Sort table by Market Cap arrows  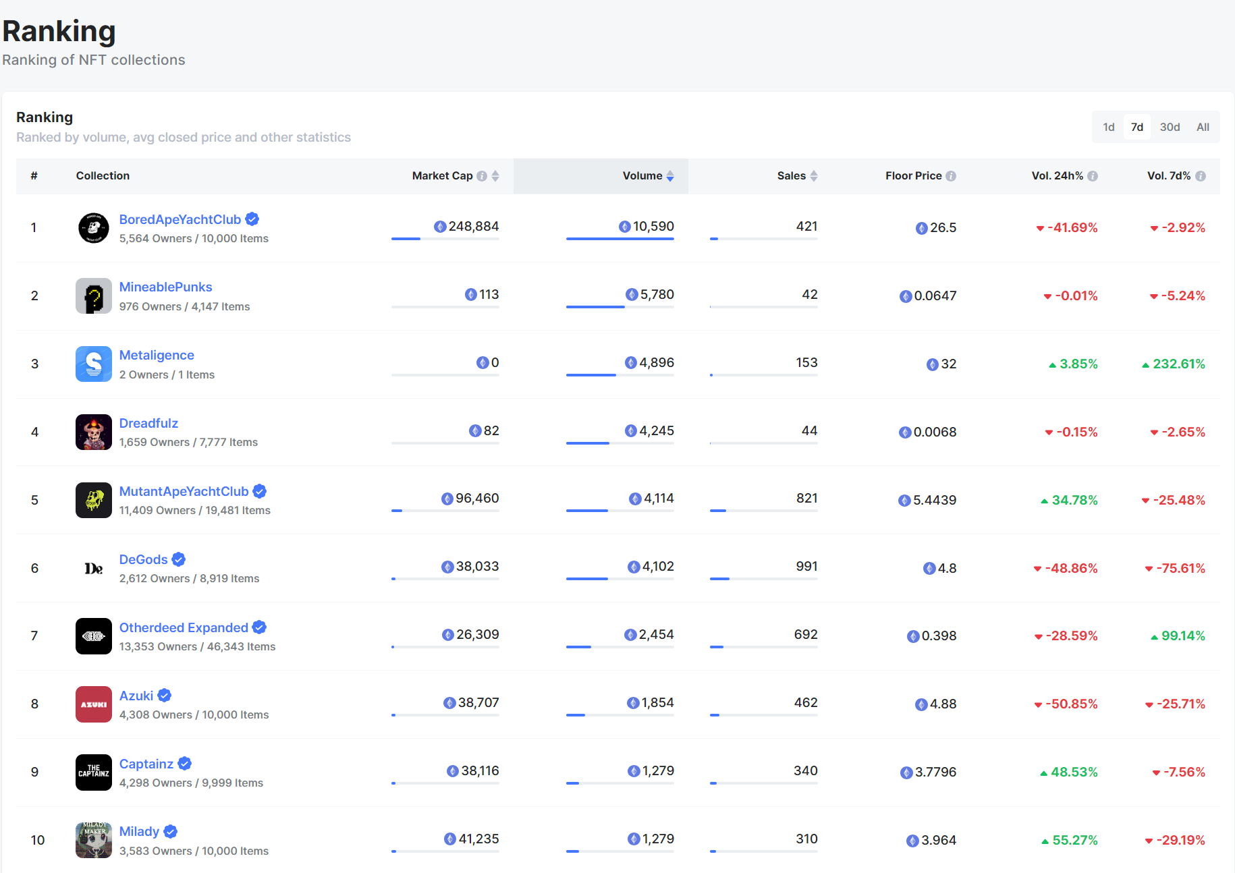tap(495, 176)
